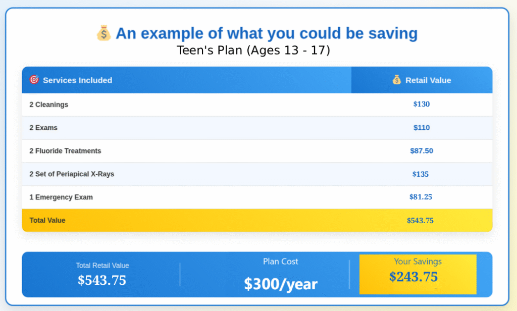Click the yellow Your Savings box
Image resolution: width=517 pixels, height=311 pixels.
click(418, 274)
